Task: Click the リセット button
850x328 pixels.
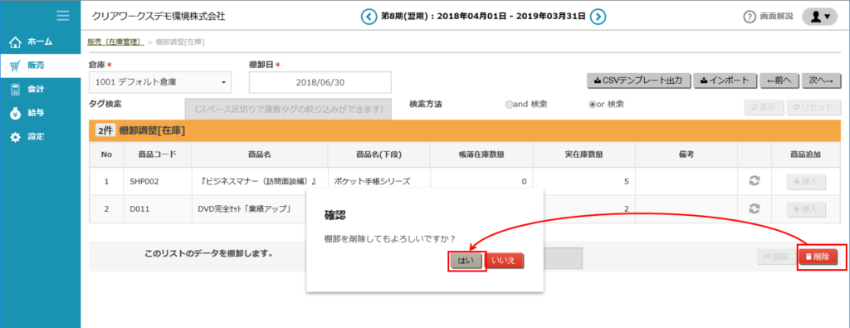Action: pyautogui.click(x=813, y=107)
